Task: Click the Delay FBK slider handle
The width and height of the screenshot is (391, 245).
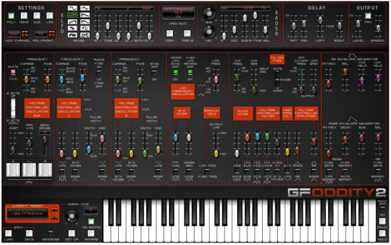Action: click(x=304, y=24)
